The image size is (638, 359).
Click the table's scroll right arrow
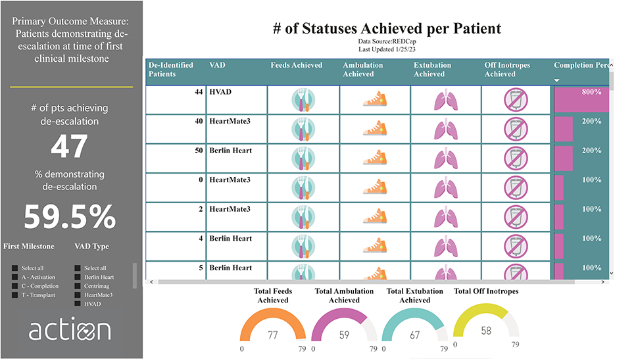(x=606, y=282)
